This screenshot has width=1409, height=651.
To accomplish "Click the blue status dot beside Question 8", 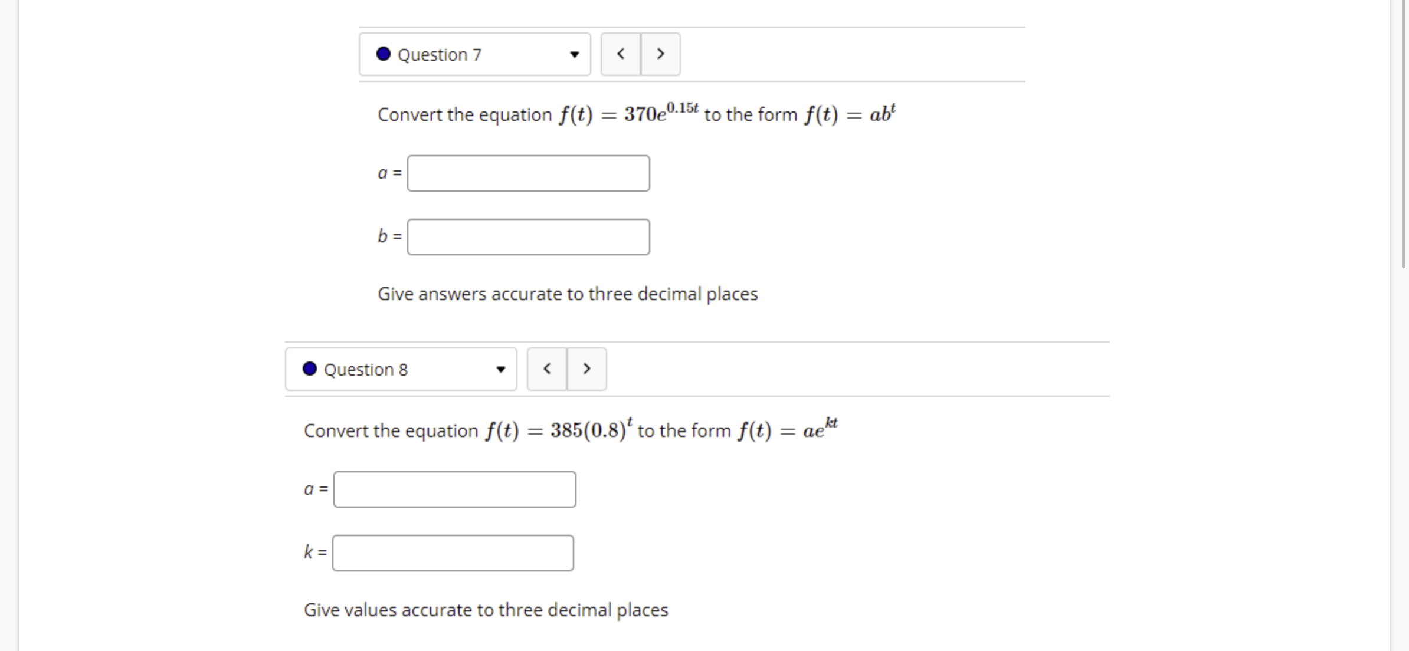I will [309, 369].
